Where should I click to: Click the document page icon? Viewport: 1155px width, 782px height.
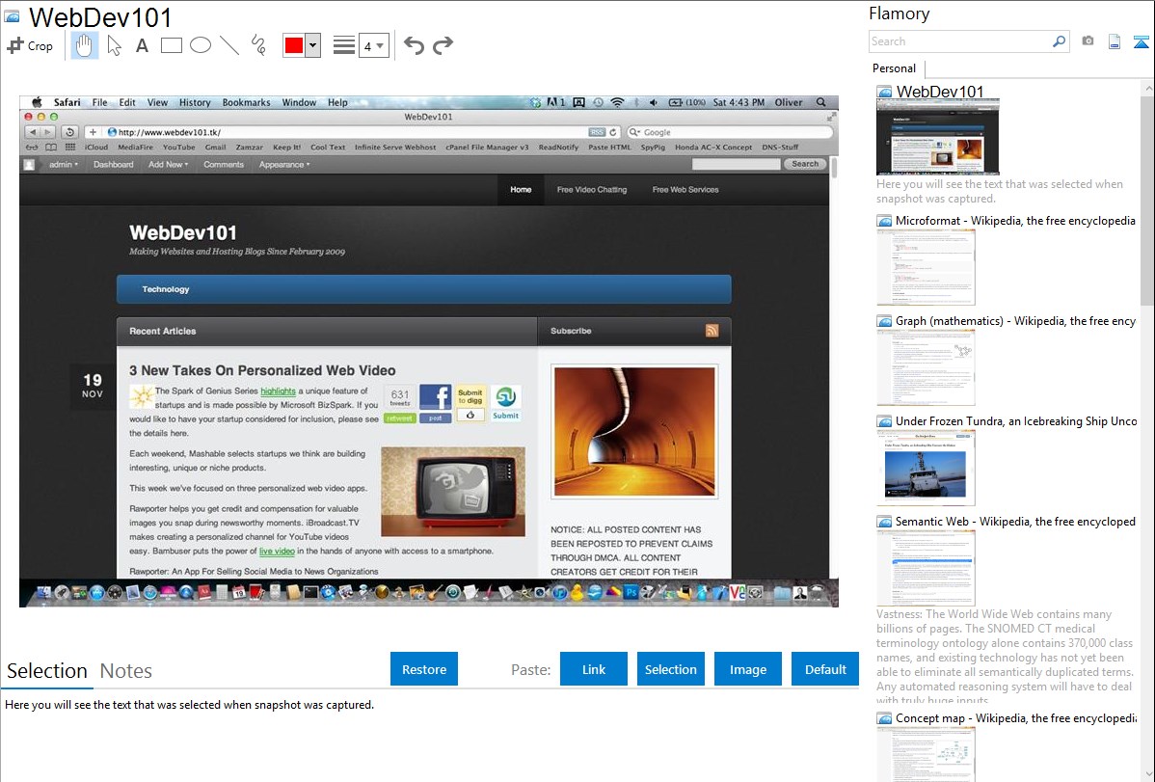point(1115,41)
